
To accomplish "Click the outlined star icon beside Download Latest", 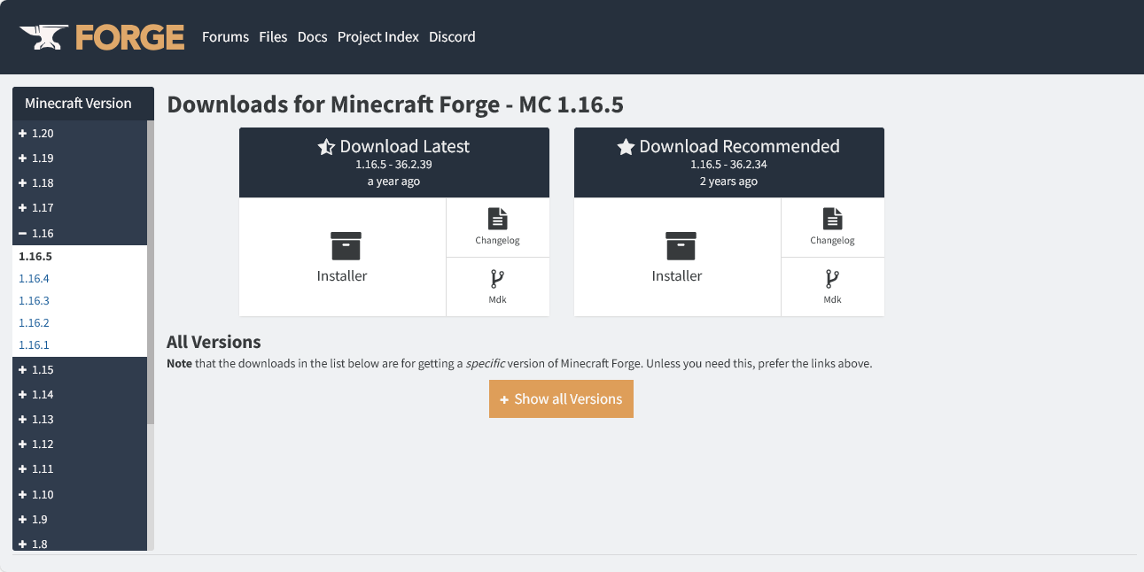I will pos(326,147).
